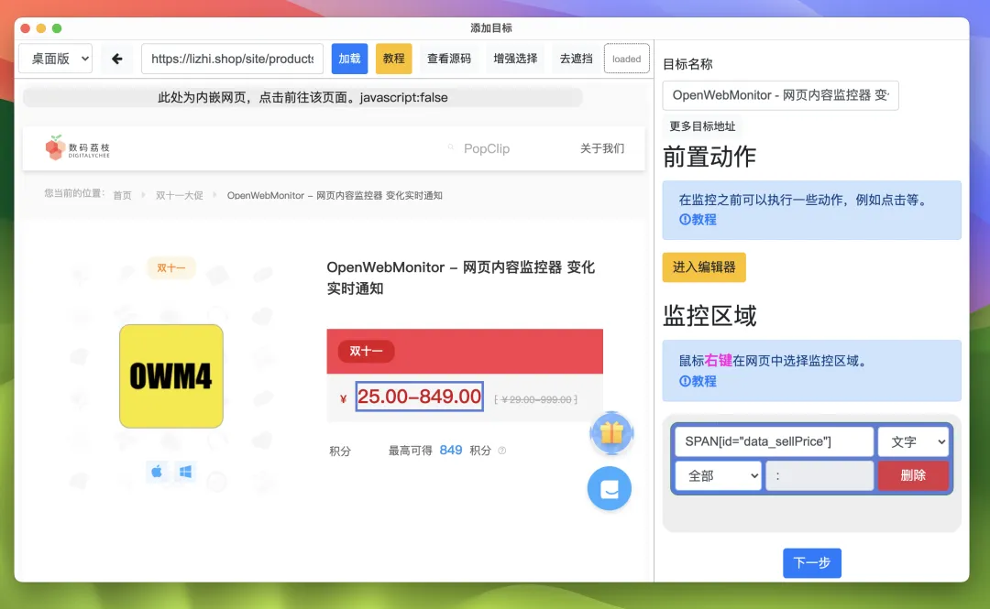This screenshot has width=990, height=609.
Task: Click the 下一步 button
Action: click(x=812, y=563)
